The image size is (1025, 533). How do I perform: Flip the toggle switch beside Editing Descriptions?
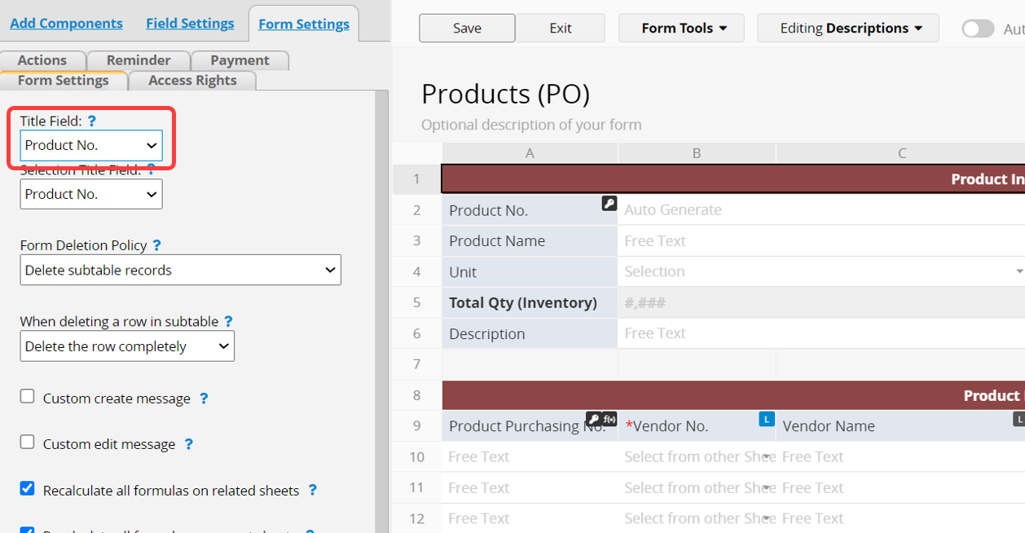point(978,29)
